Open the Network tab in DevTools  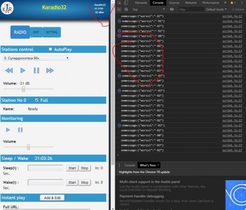[191, 3]
